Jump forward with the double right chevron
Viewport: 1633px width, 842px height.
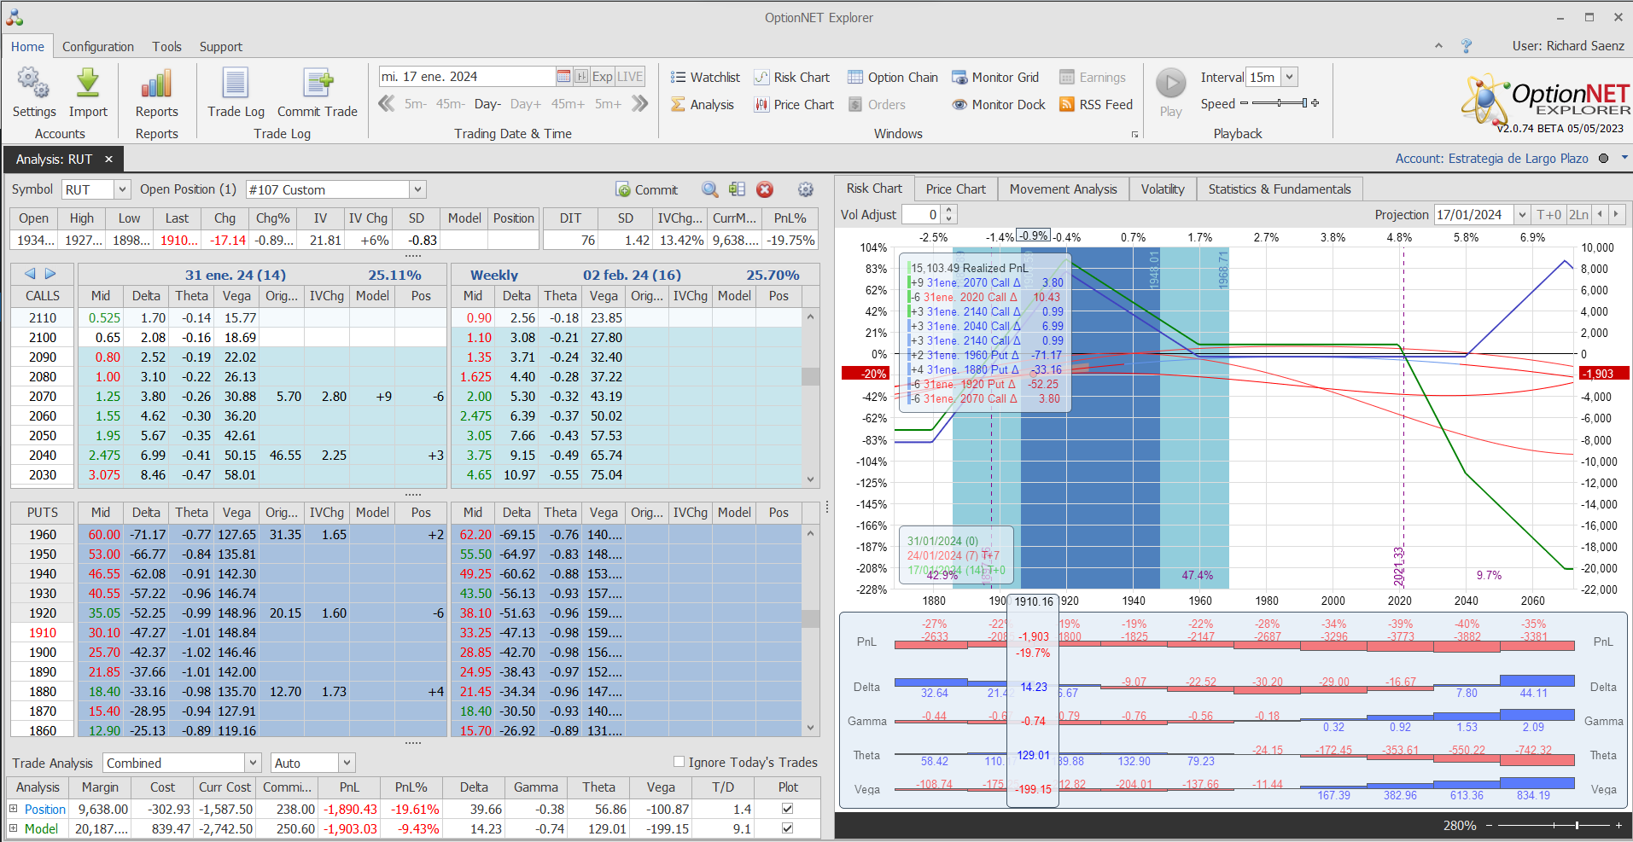click(x=640, y=104)
